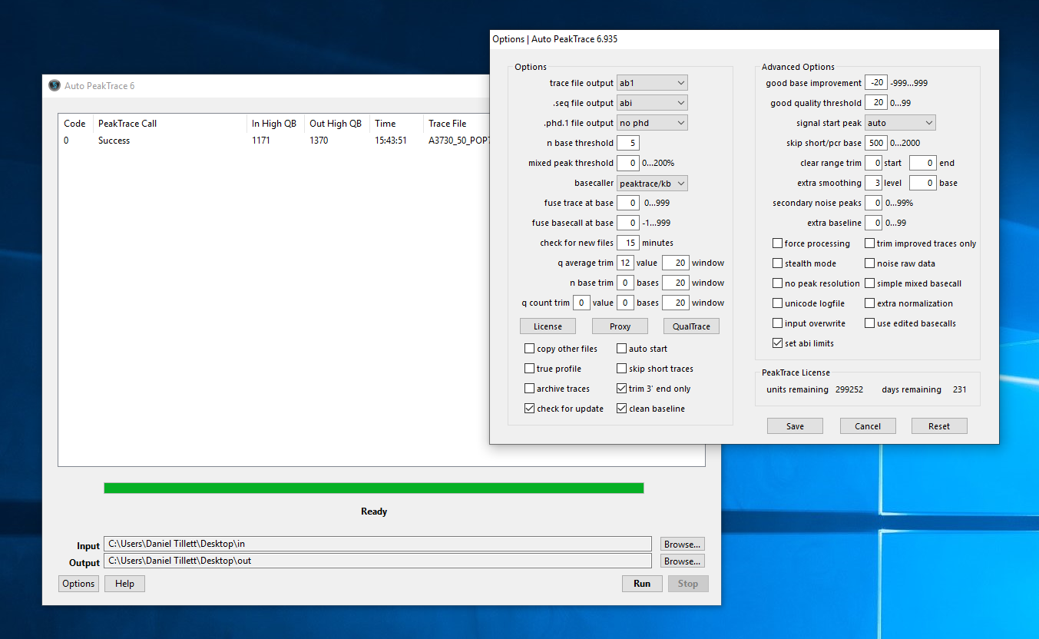
Task: Enable unicode logfile option
Action: coord(777,303)
